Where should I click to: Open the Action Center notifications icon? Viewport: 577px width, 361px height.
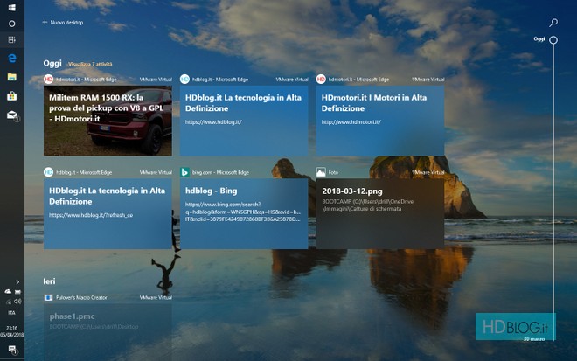pos(11,350)
